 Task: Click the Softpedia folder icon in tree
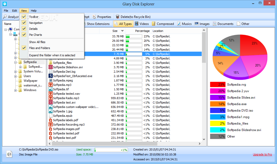tap(20, 62)
